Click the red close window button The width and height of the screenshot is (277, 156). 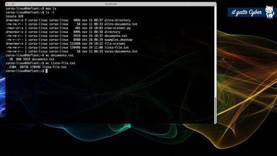point(7,4)
